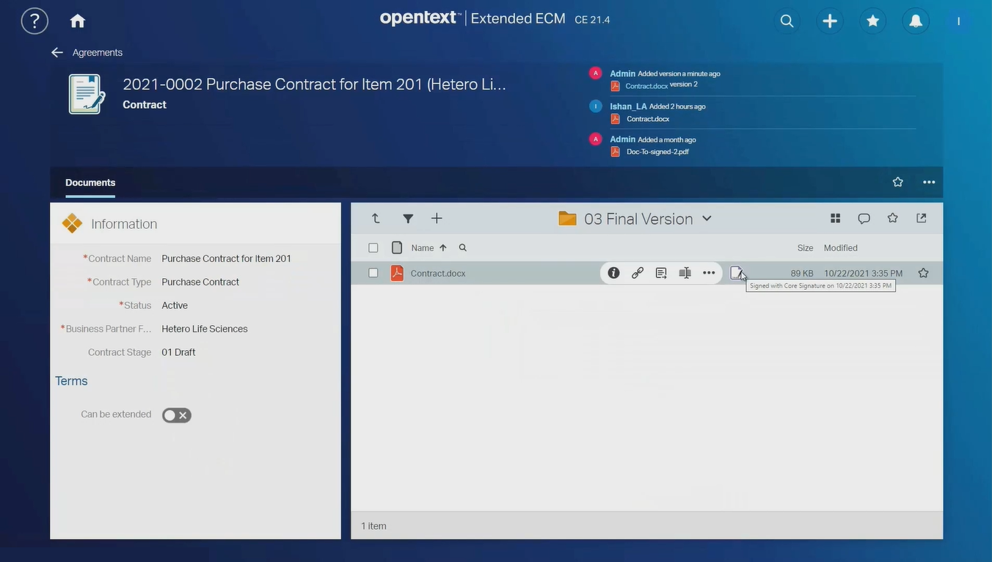Click the Terms section heading
Viewport: 992px width, 562px height.
click(x=71, y=381)
